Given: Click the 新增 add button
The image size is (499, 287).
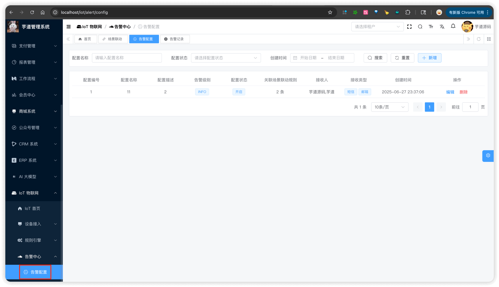Looking at the screenshot, I should coord(429,58).
